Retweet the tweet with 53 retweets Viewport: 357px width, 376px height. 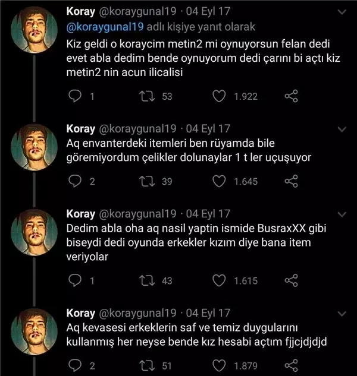(147, 96)
